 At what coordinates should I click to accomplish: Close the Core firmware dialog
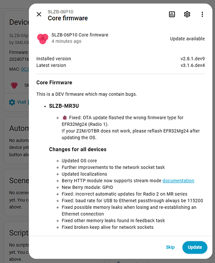point(39,14)
